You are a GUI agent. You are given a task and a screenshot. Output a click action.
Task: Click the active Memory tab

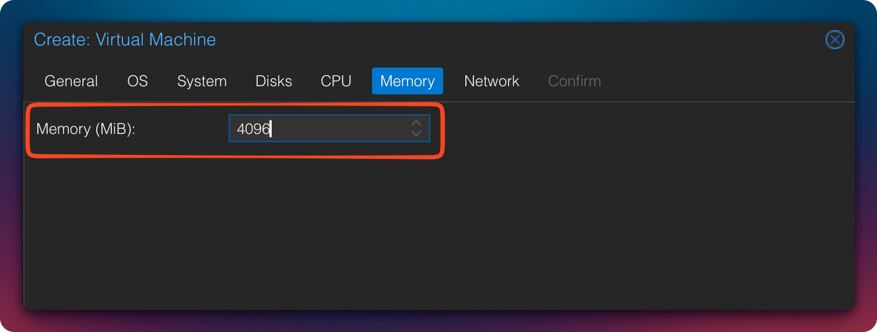[407, 81]
